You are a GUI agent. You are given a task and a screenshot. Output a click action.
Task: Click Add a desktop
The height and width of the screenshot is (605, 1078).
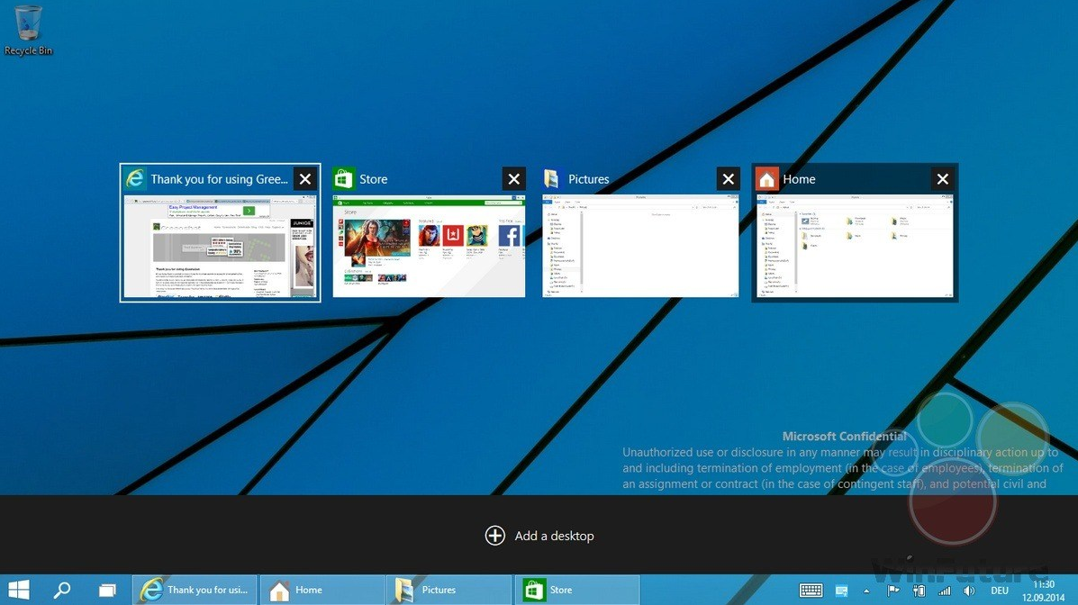click(539, 536)
